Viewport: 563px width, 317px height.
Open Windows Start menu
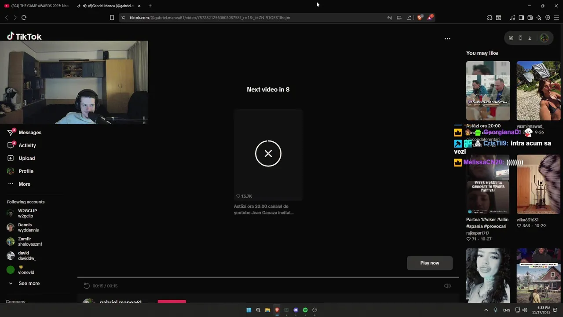(249, 310)
